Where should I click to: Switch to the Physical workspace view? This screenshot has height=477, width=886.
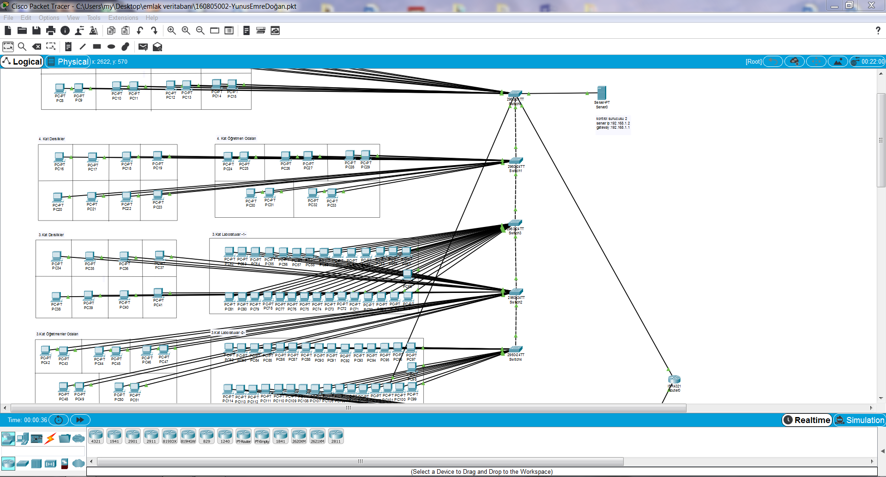tap(68, 61)
